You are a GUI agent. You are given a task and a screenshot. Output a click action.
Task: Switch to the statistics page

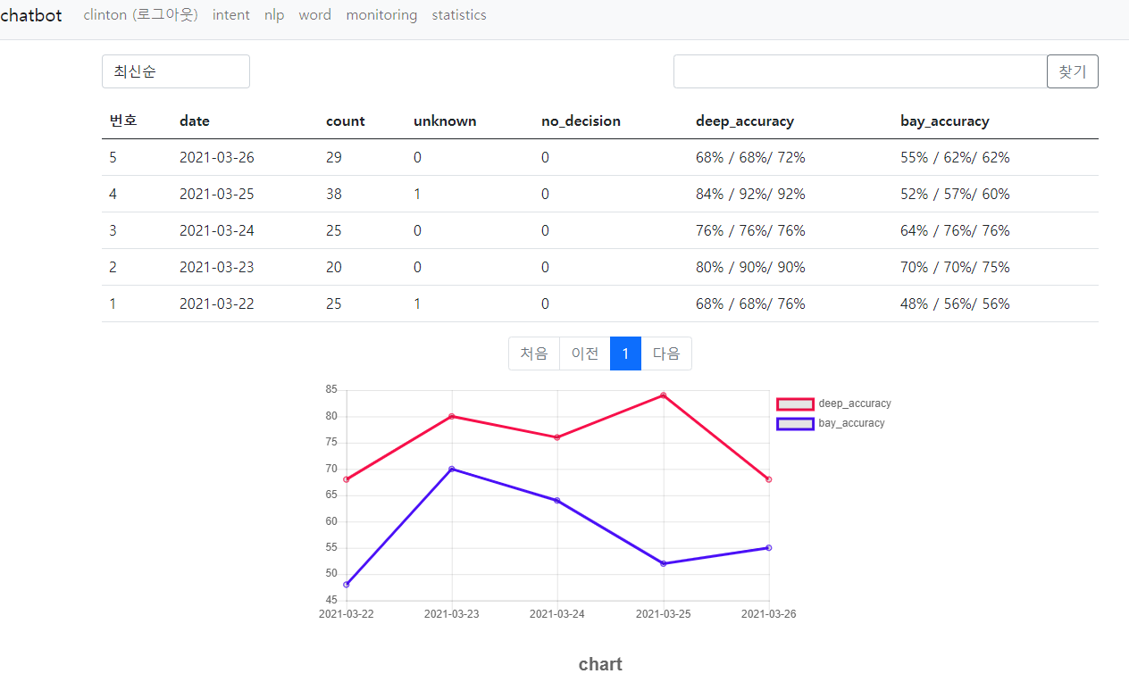coord(458,14)
